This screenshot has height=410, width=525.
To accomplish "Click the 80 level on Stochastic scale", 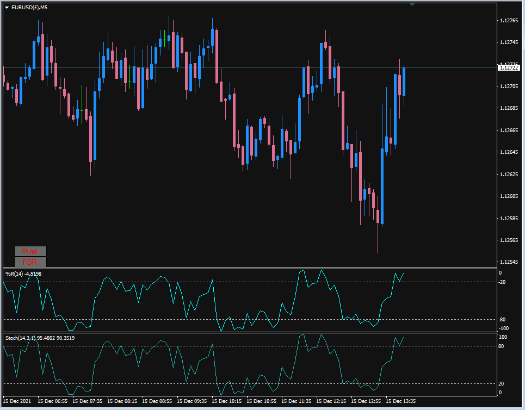I will pyautogui.click(x=501, y=346).
